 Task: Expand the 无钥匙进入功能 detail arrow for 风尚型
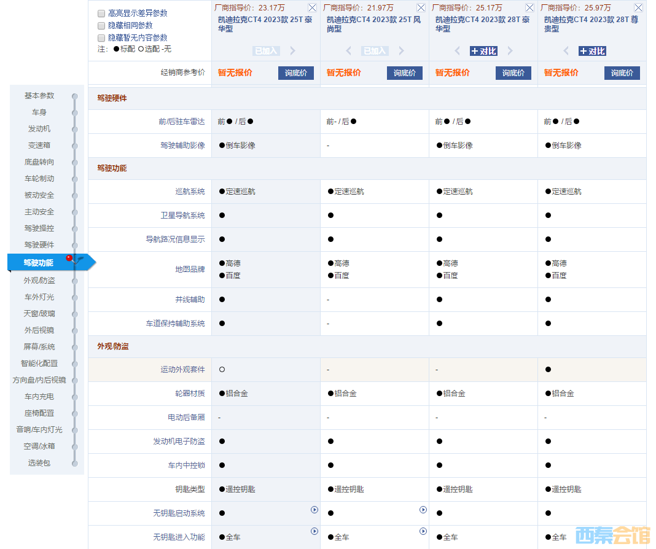pos(423,532)
